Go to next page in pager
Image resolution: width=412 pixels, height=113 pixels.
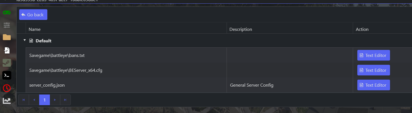click(55, 100)
